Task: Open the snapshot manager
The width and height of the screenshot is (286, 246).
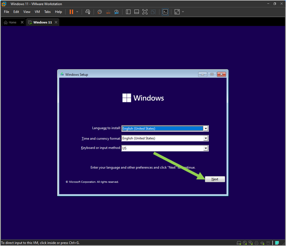Action: tap(117, 12)
